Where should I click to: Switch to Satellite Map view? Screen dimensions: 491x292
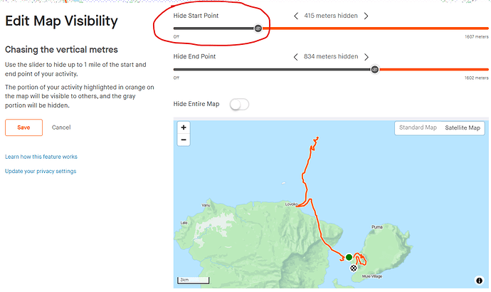pos(463,127)
